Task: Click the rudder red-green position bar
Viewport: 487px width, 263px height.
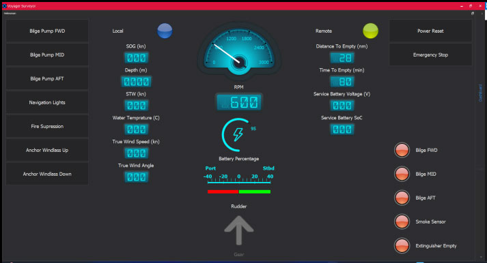Action: pyautogui.click(x=239, y=191)
